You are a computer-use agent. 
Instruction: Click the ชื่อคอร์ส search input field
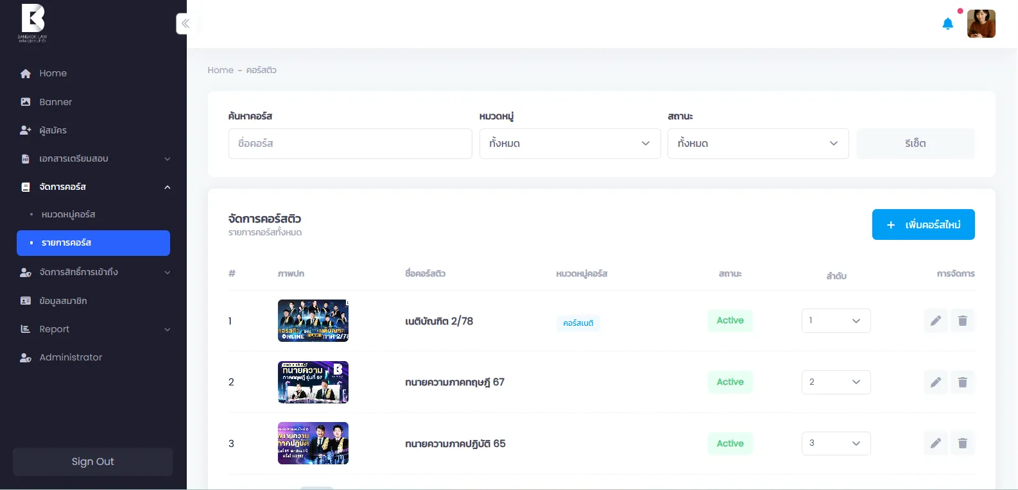click(x=350, y=144)
